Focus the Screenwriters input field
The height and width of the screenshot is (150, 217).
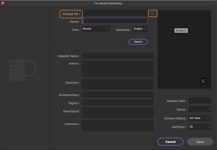point(118,95)
